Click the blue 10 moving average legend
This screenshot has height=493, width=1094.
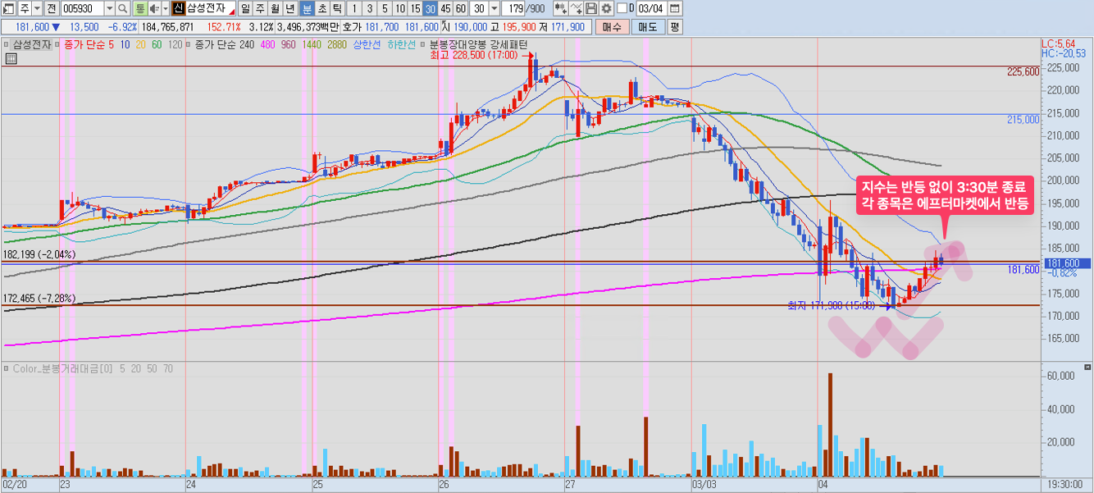click(124, 44)
